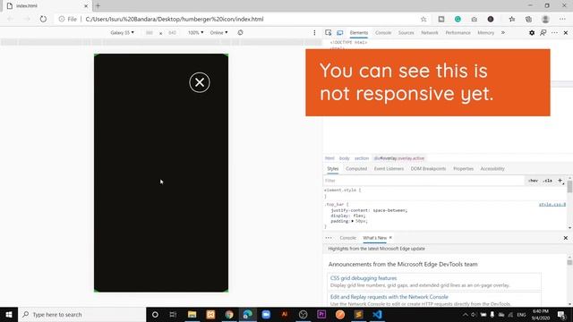Click the section breadcrumb

click(x=362, y=158)
